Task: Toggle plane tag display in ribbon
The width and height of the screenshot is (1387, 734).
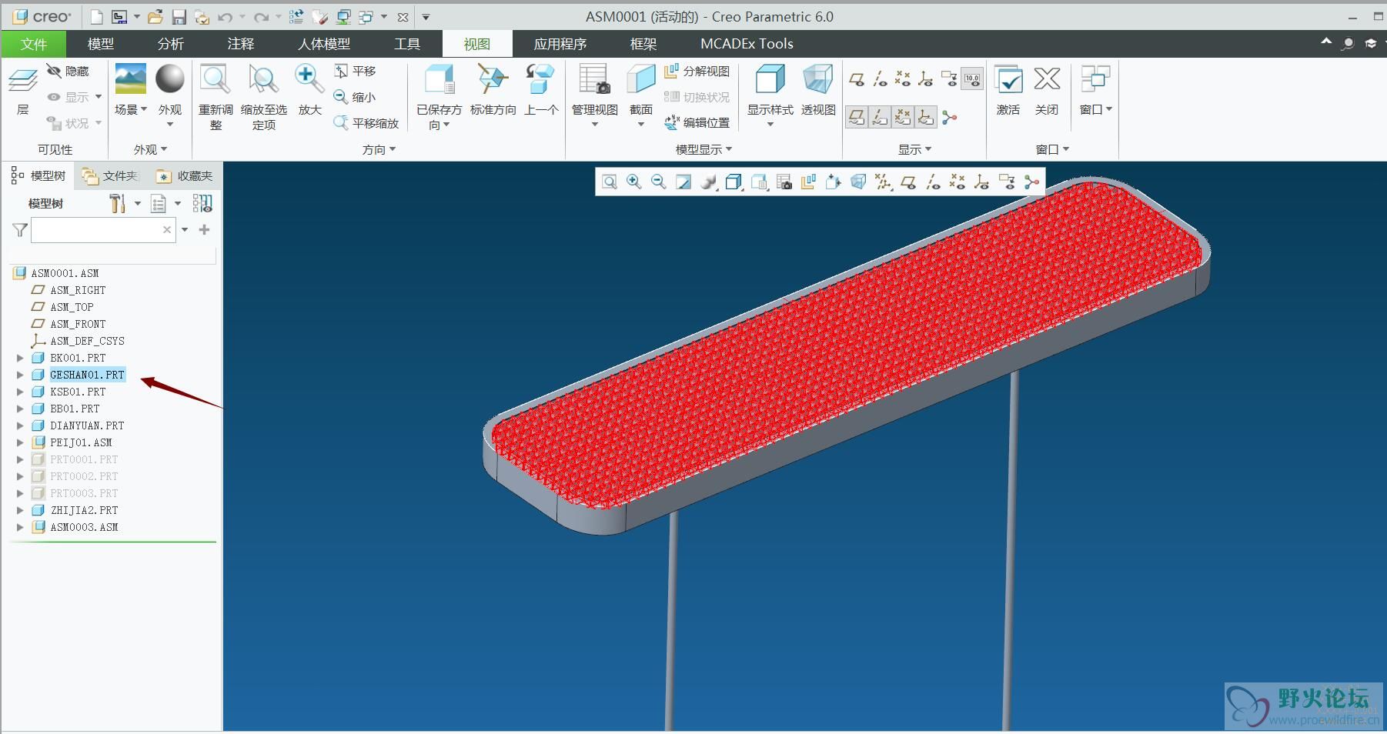Action: [x=856, y=117]
